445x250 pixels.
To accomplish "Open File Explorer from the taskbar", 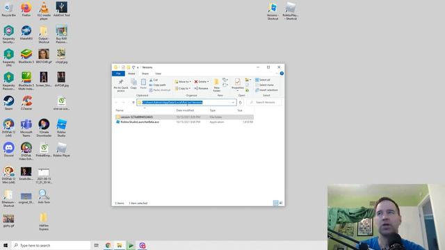I will tap(120, 245).
